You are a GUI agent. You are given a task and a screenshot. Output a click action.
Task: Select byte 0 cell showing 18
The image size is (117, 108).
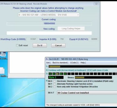[x=50, y=74]
